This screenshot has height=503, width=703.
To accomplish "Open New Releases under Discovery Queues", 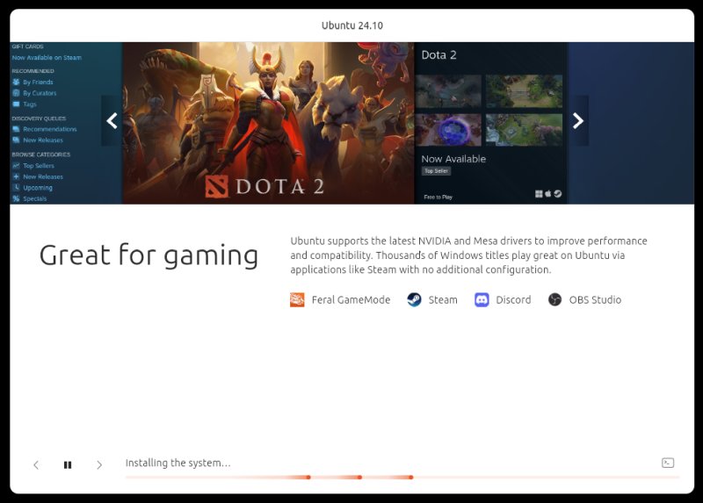I will pos(43,140).
